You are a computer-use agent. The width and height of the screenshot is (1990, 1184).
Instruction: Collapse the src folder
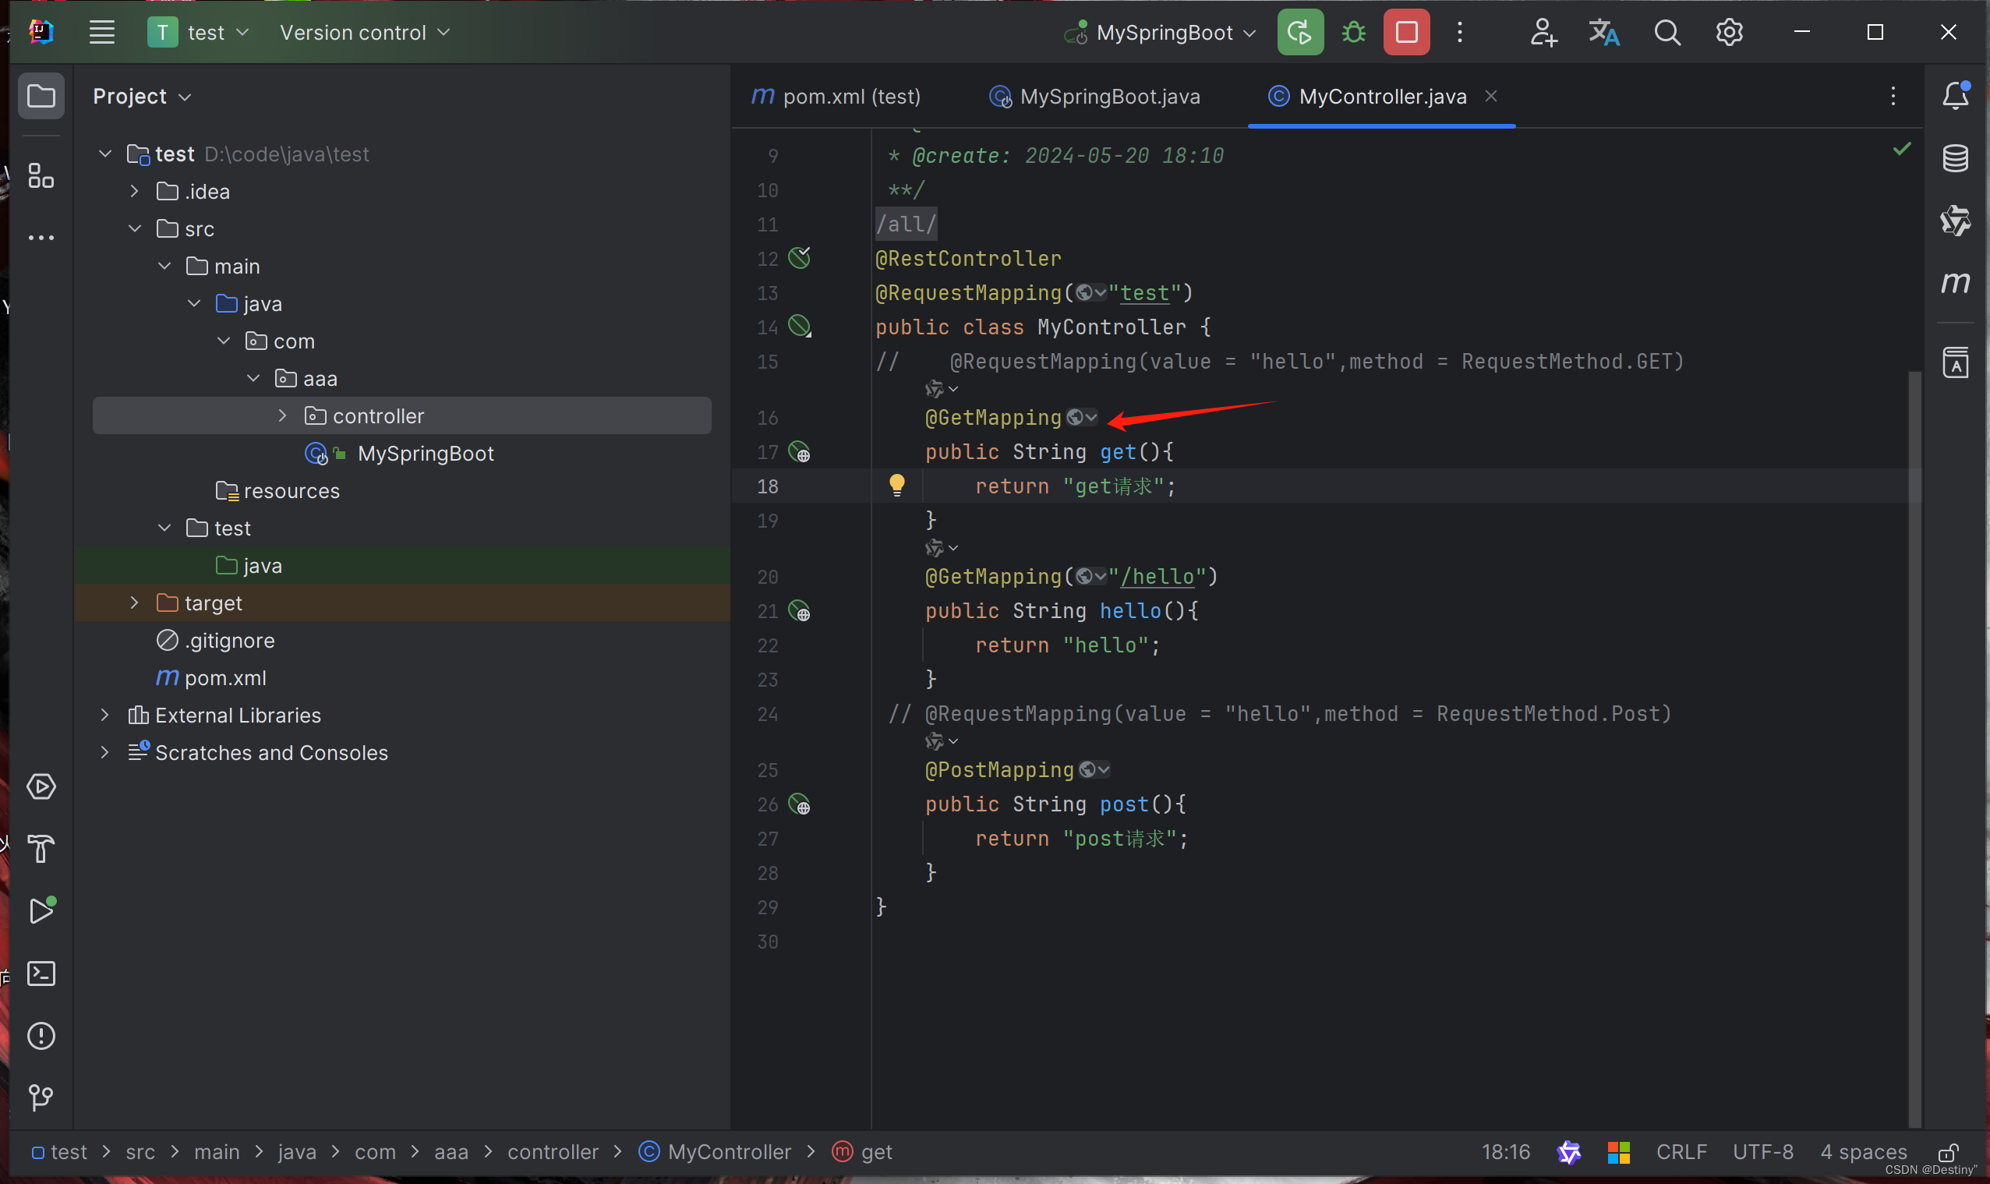tap(135, 228)
